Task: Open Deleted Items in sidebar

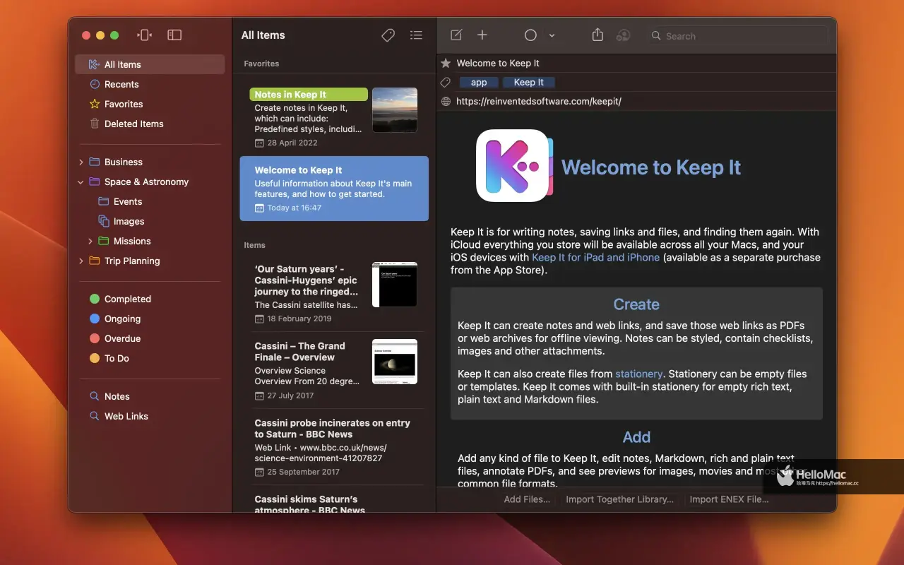Action: [x=134, y=124]
